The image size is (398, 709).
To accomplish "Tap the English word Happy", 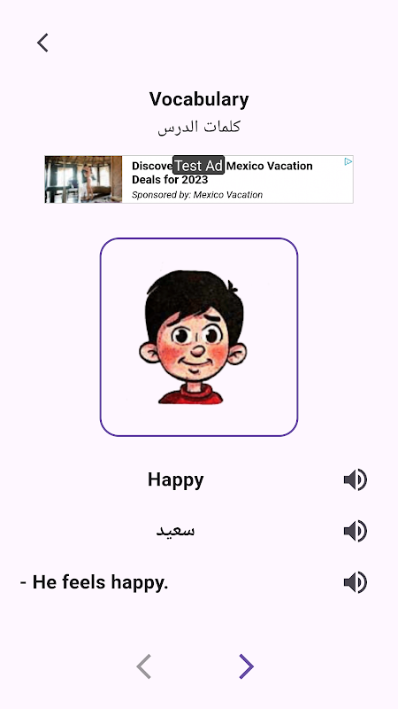I will tap(175, 480).
